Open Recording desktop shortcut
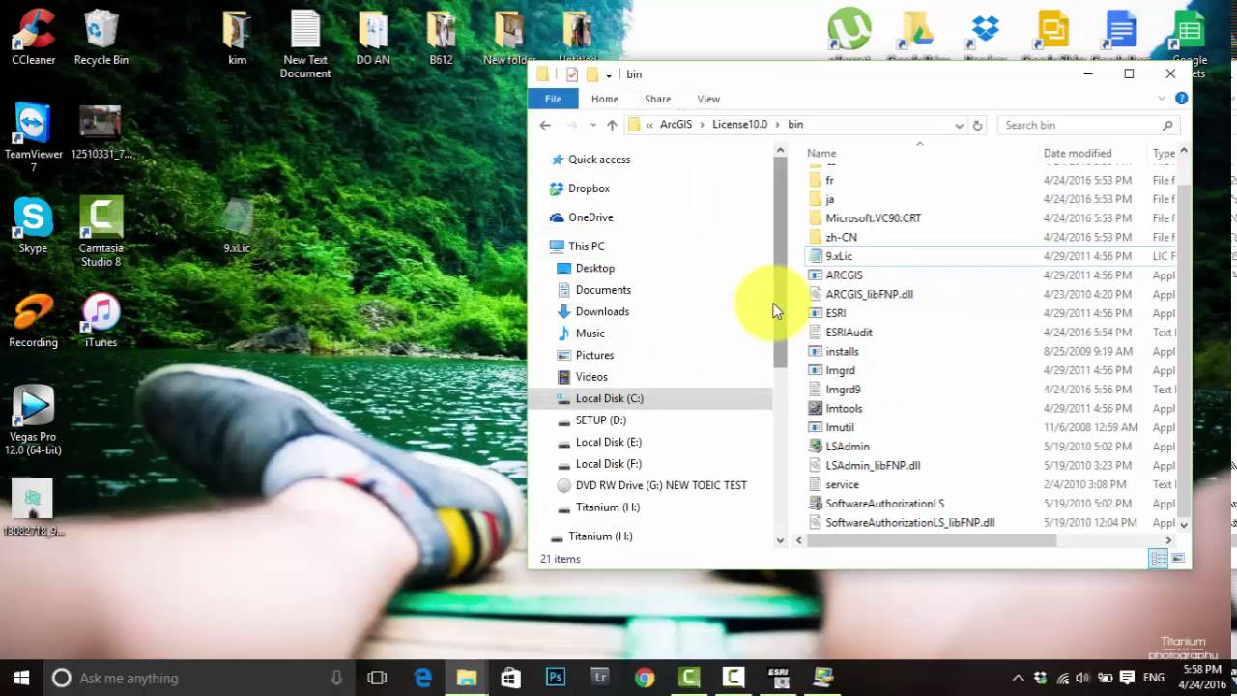 [x=33, y=320]
